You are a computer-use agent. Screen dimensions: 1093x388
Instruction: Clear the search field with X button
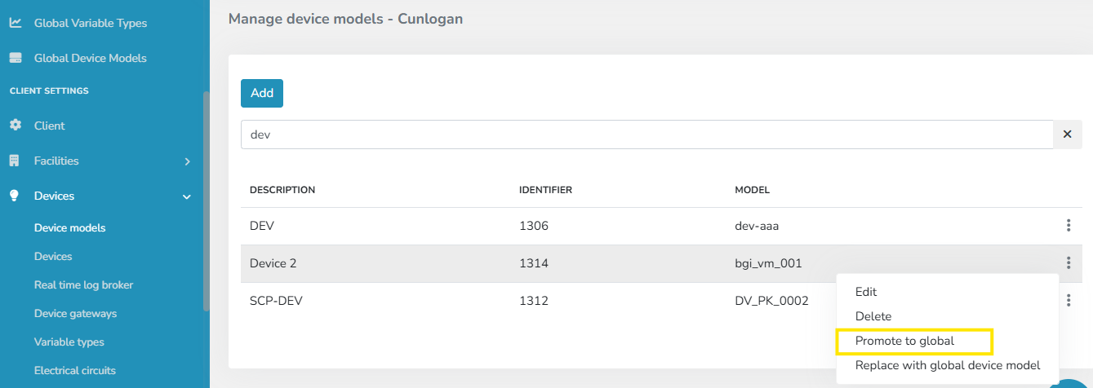[1067, 134]
